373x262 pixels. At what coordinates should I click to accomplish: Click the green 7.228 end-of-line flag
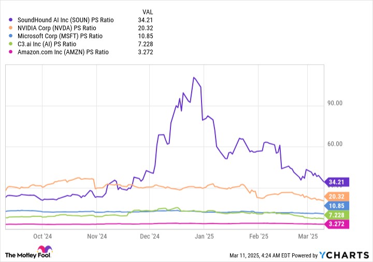(x=337, y=215)
